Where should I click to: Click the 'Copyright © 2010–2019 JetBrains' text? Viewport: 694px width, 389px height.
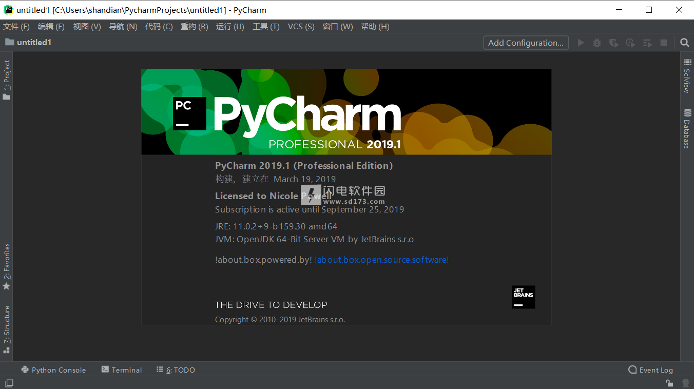280,320
